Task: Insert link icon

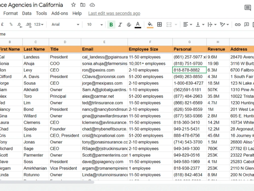Action: pyautogui.click(x=238, y=24)
